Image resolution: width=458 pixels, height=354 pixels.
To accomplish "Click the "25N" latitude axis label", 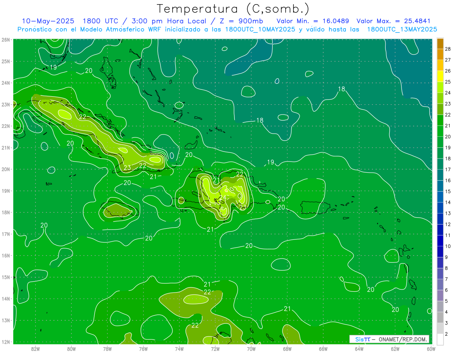I will [x=6, y=61].
